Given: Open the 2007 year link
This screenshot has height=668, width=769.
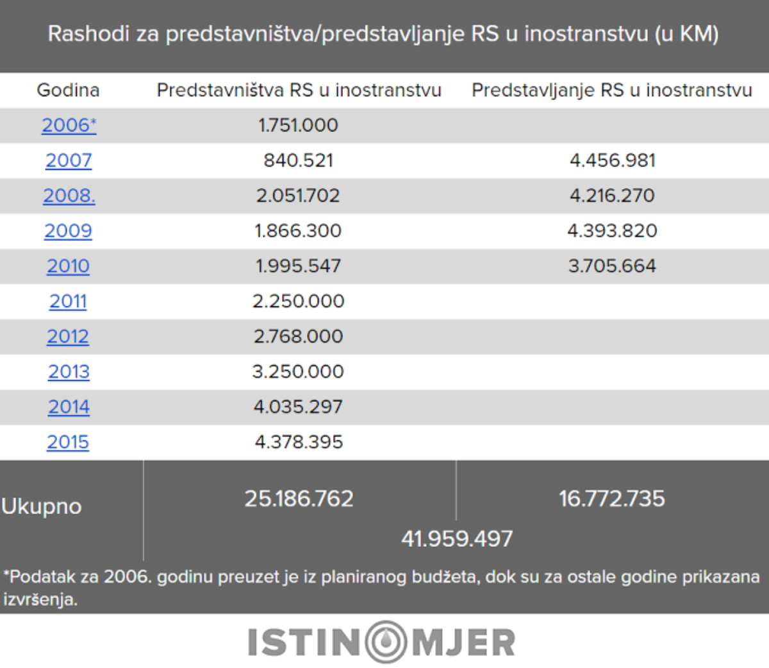Looking at the screenshot, I should pos(69,160).
